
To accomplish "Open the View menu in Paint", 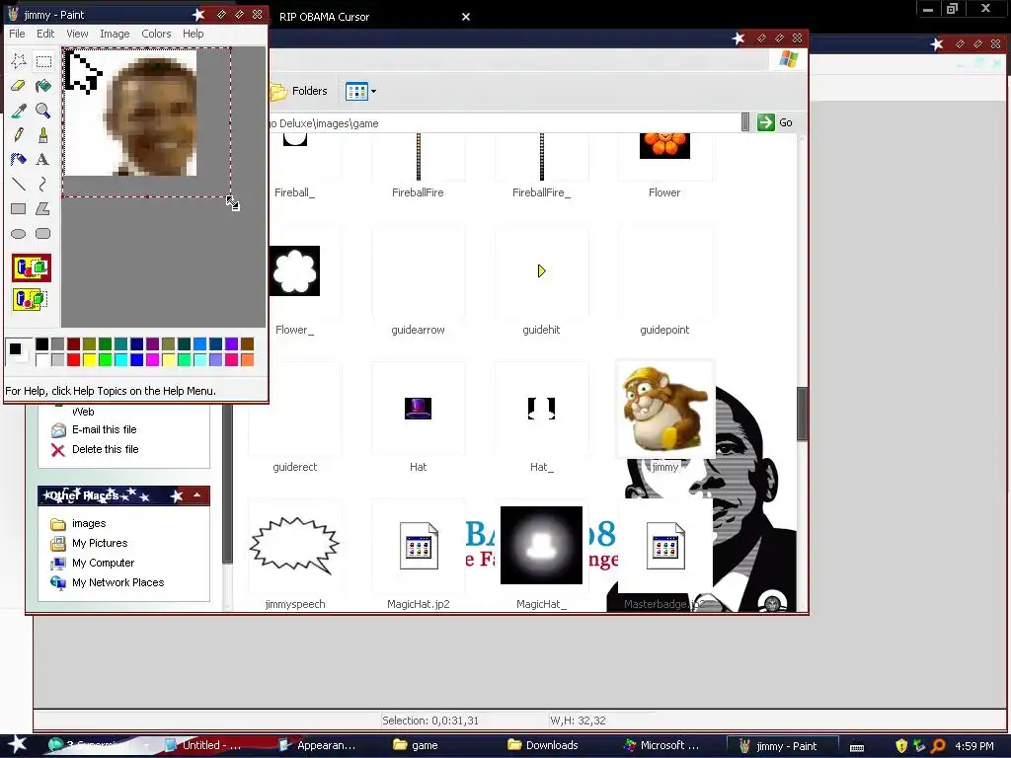I will [77, 34].
